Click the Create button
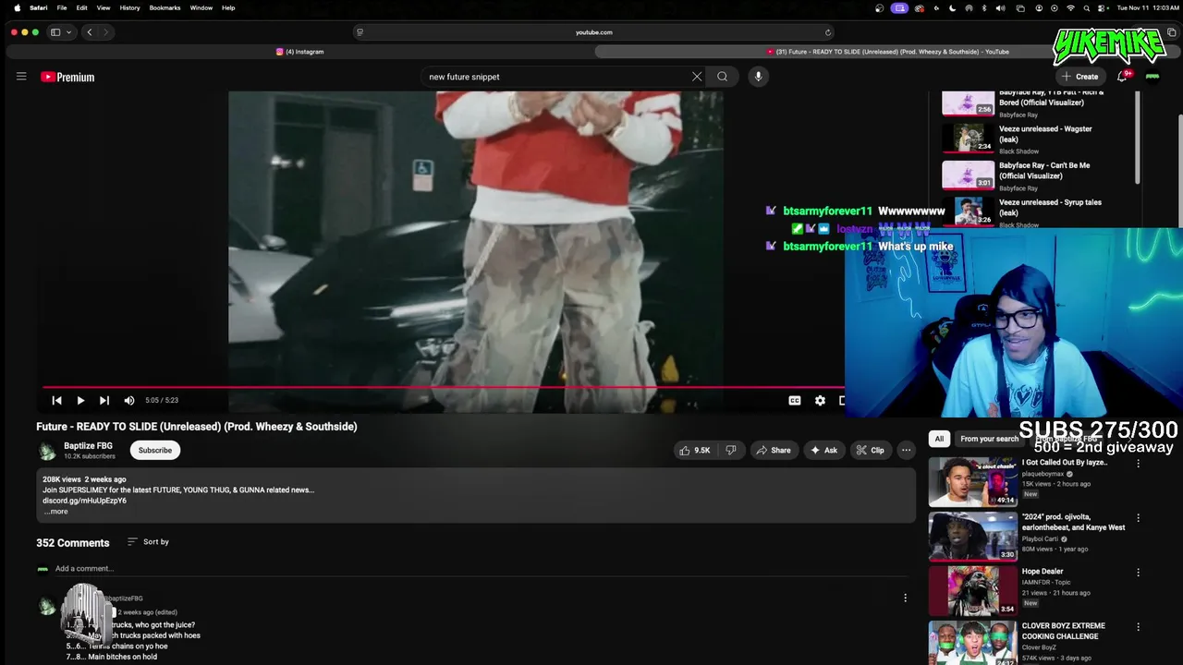1183x665 pixels. coord(1080,77)
